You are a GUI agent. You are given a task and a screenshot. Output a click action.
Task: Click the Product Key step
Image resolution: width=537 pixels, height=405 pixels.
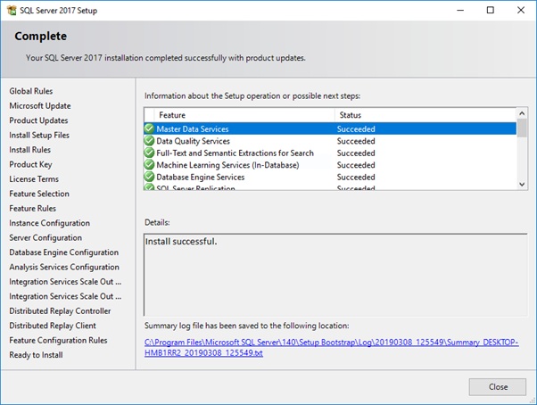30,164
